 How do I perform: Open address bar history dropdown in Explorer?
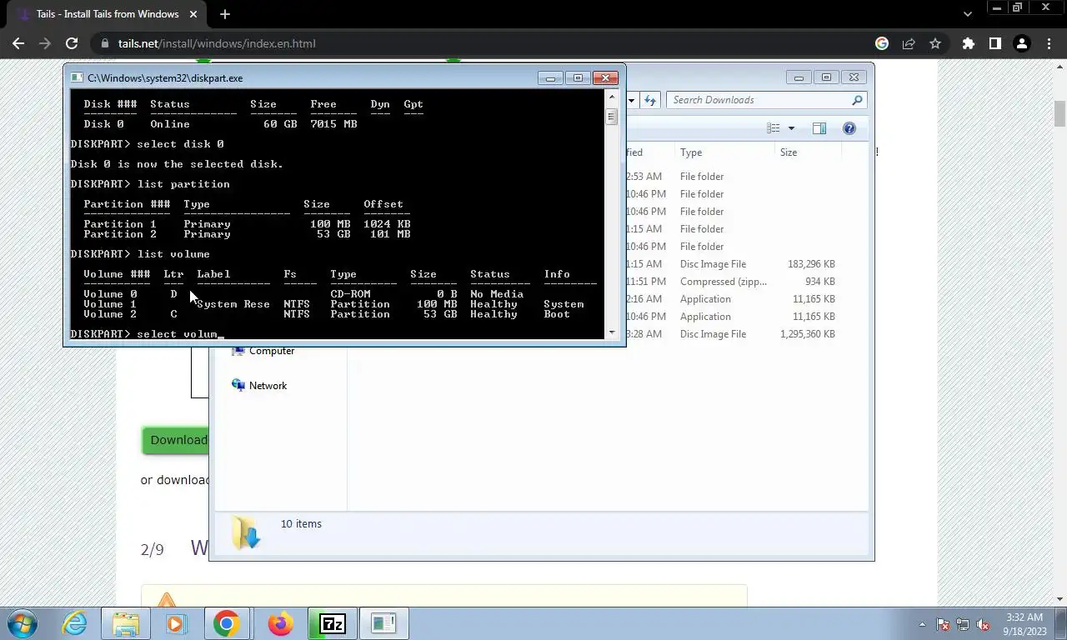(631, 100)
